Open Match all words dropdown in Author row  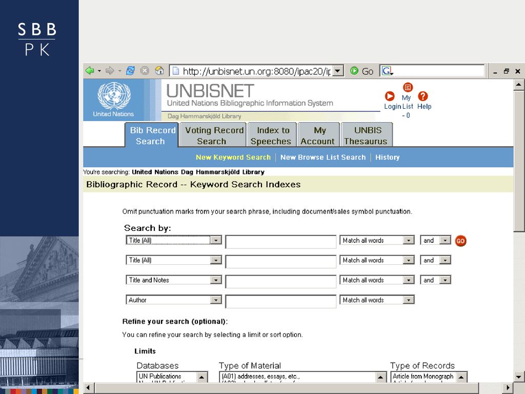click(409, 300)
